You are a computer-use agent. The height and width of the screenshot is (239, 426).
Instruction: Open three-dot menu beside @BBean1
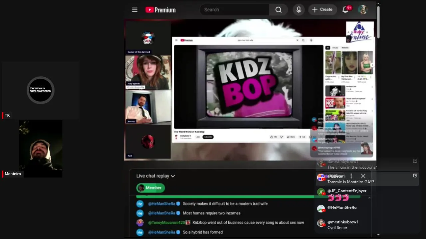[x=351, y=176]
